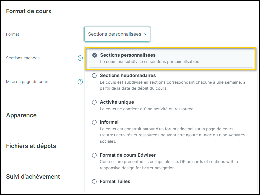The height and width of the screenshot is (195, 260).
Task: Expand the Suivi d'achèvement section
Action: coord(33,177)
